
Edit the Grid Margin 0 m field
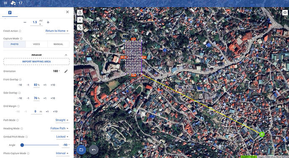point(36,111)
